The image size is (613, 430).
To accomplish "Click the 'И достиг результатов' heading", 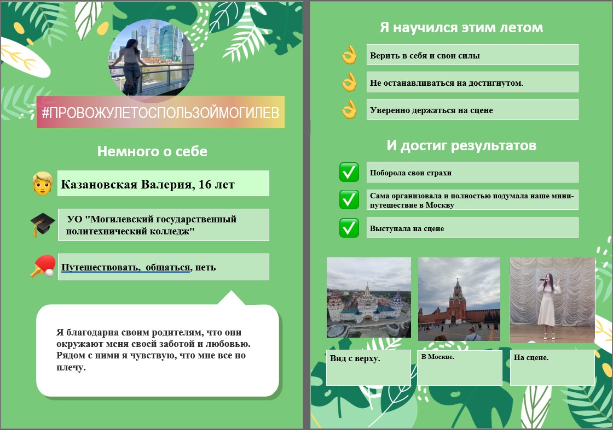I will tap(461, 145).
